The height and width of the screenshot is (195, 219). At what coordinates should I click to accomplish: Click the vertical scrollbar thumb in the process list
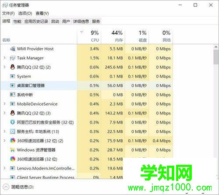coord(216,57)
